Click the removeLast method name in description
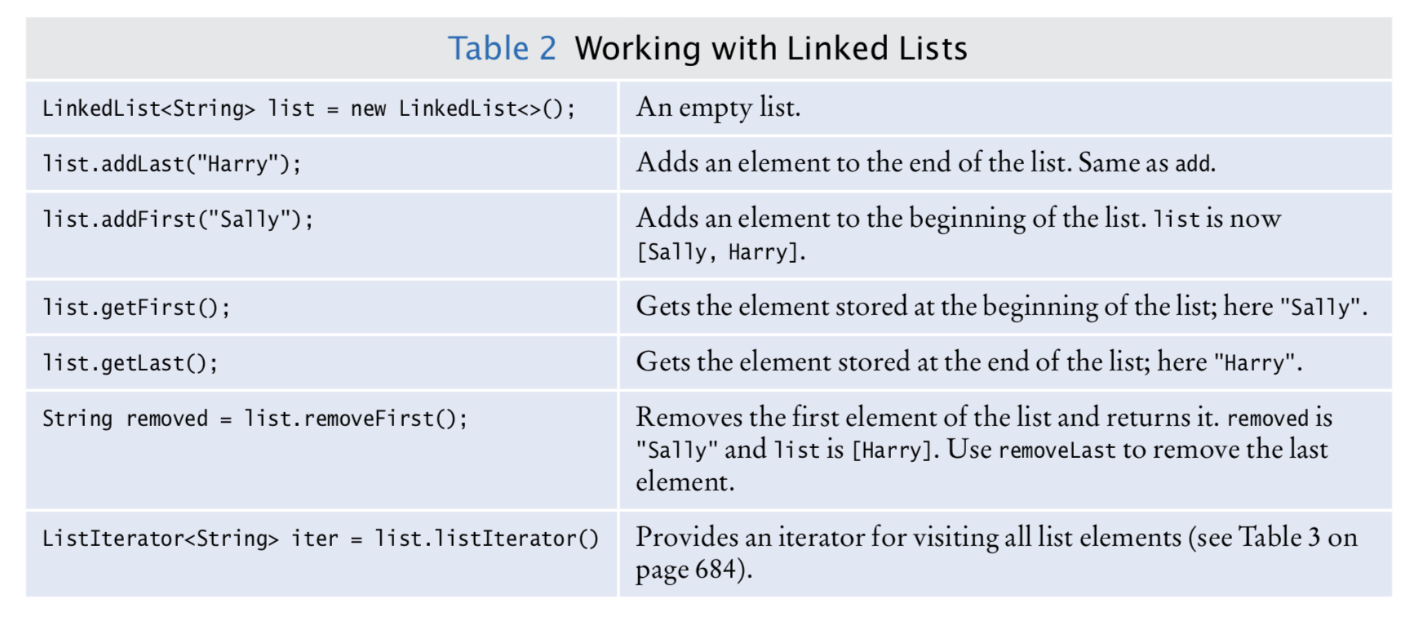This screenshot has height=617, width=1410. pos(1056,451)
